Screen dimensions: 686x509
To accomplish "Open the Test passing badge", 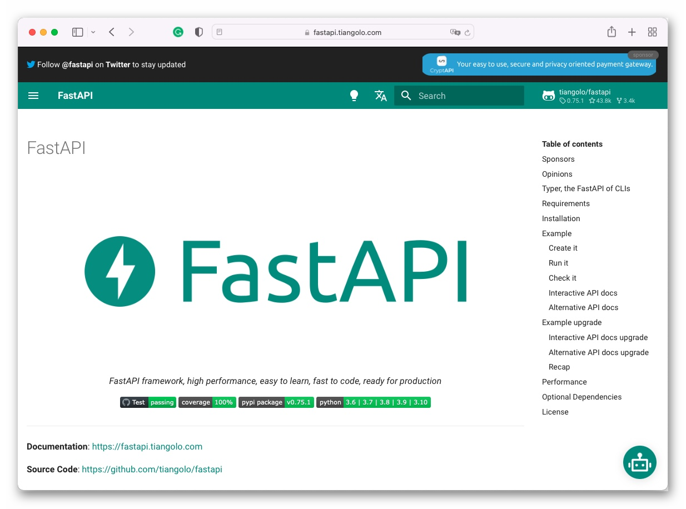I will coord(148,402).
